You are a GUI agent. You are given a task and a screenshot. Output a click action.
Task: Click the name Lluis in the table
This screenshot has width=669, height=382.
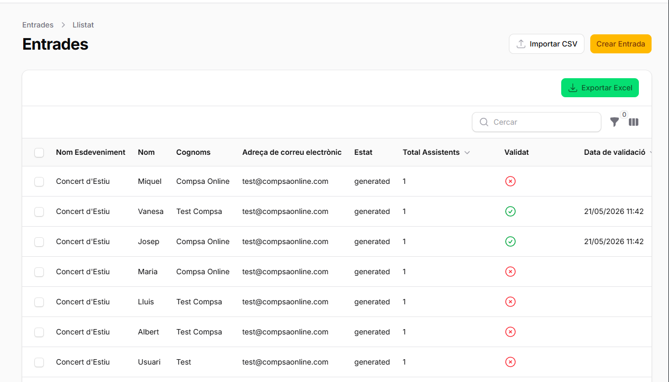pos(146,302)
